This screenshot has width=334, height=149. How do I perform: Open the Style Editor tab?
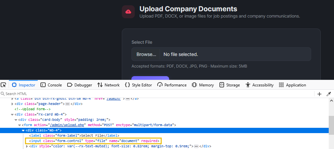(138, 85)
